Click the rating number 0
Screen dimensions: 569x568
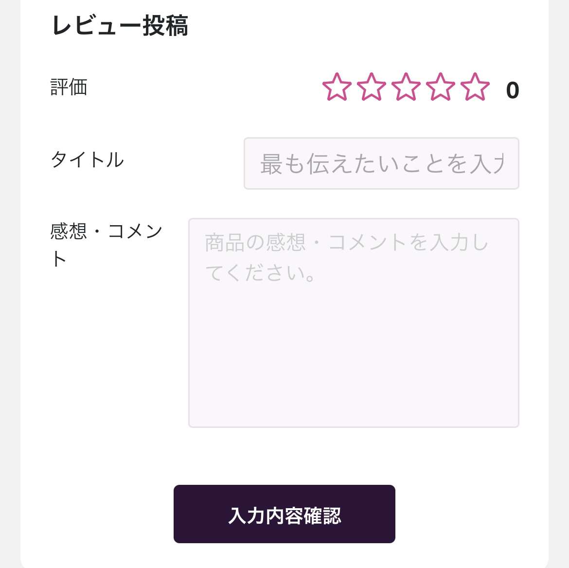tap(512, 90)
